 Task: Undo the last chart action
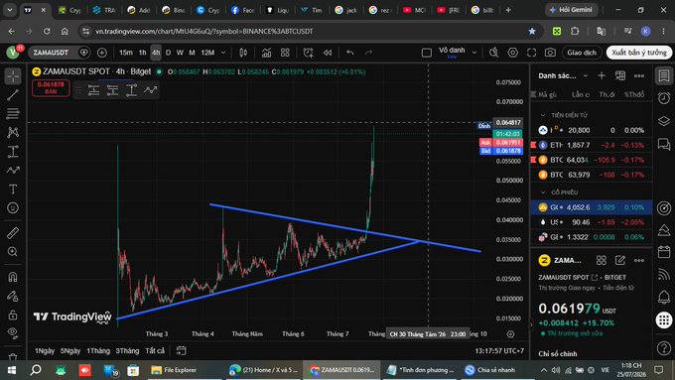click(x=350, y=53)
